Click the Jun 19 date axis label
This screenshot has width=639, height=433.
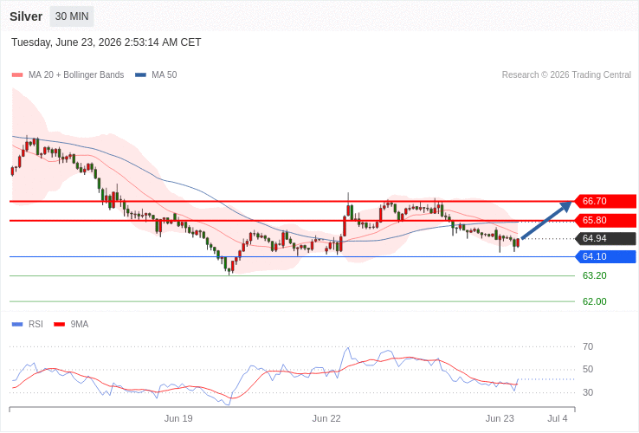tap(178, 419)
